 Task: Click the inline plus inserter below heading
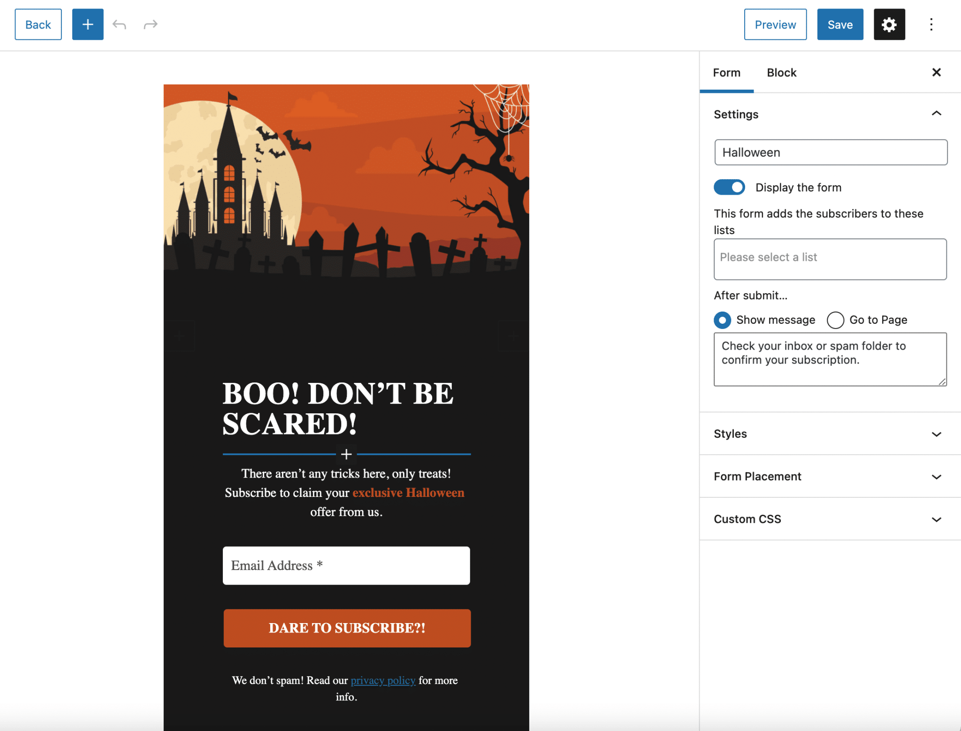click(346, 454)
